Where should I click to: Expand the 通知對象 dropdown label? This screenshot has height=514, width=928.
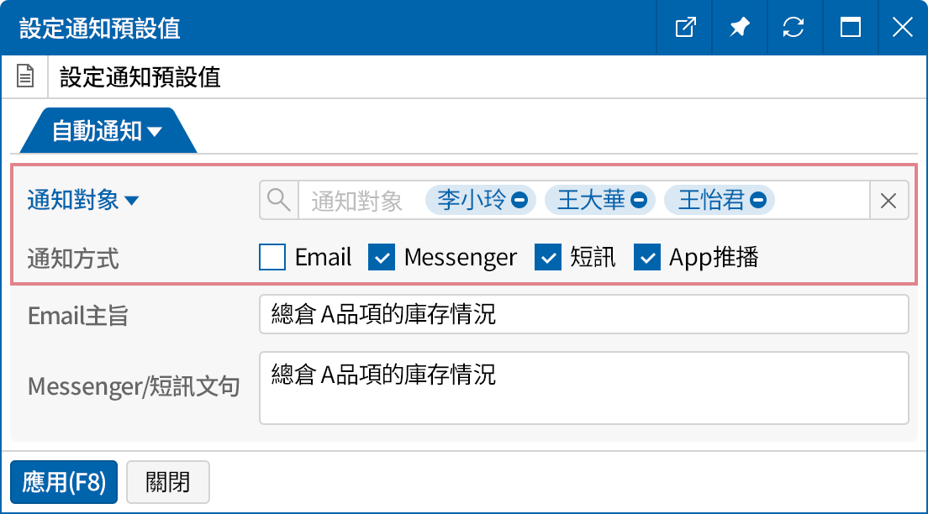tap(82, 200)
